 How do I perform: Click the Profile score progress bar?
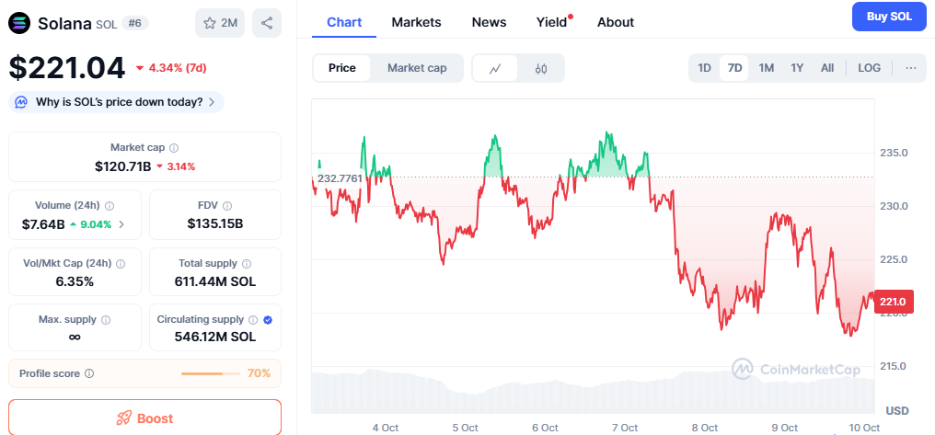[x=211, y=373]
